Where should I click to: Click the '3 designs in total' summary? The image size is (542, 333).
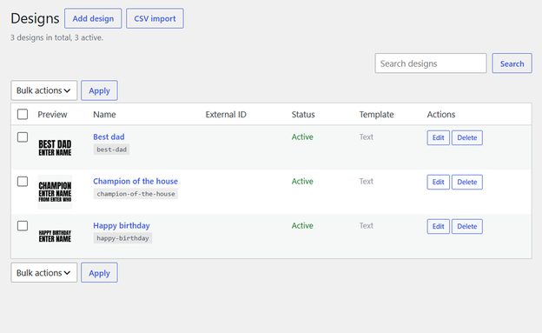point(56,37)
